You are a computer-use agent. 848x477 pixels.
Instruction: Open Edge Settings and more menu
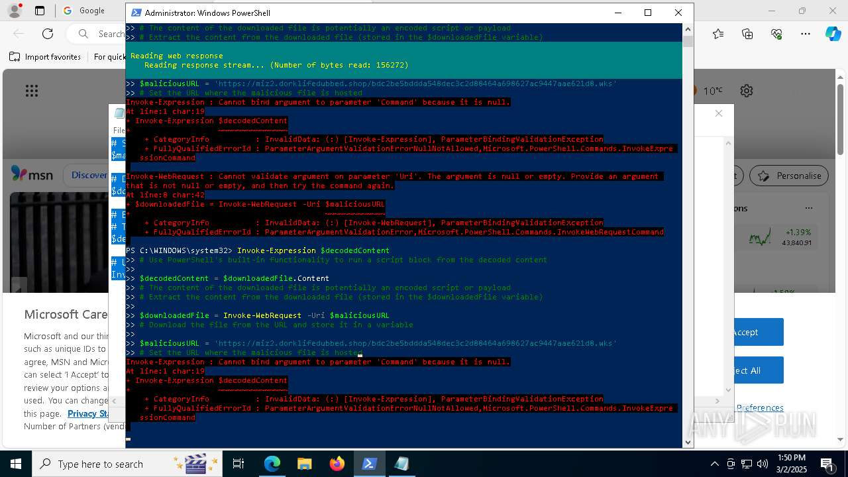(x=806, y=34)
